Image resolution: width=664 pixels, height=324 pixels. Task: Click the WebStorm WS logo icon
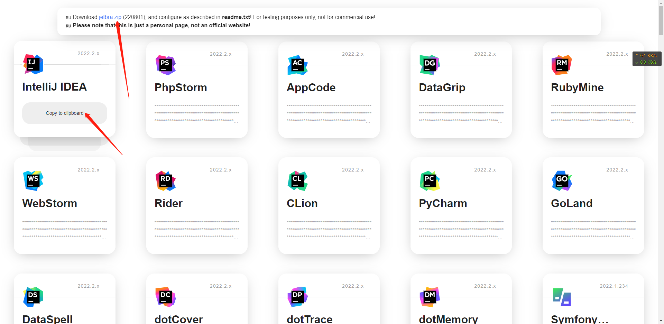33,181
